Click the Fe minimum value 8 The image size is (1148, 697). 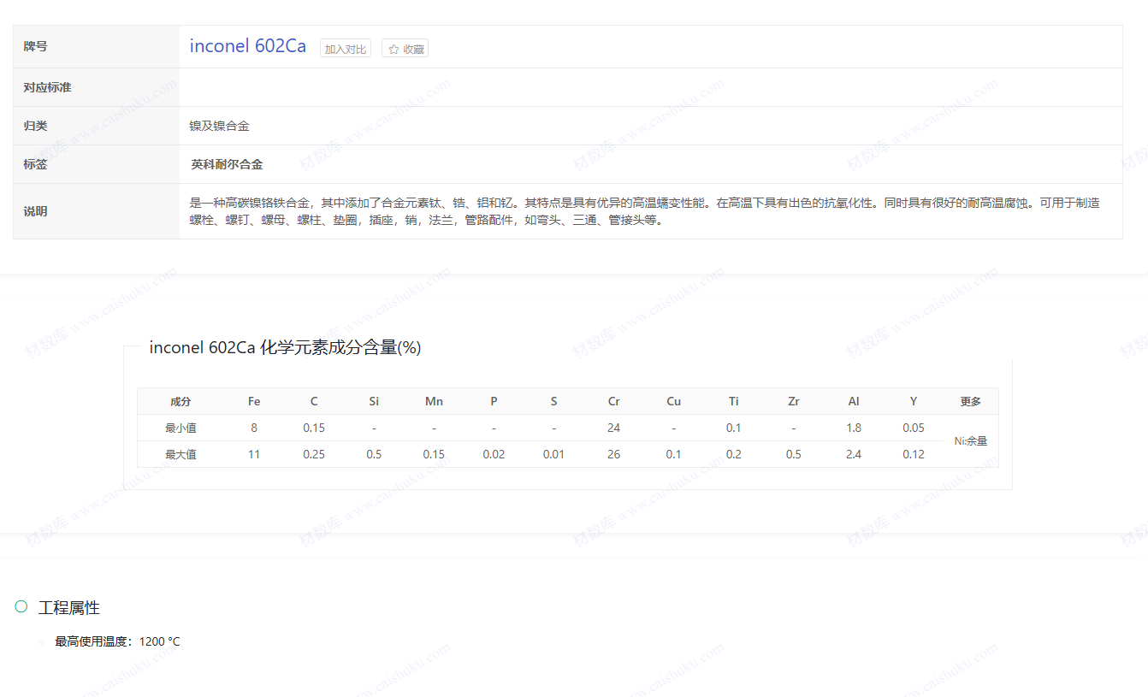click(254, 428)
